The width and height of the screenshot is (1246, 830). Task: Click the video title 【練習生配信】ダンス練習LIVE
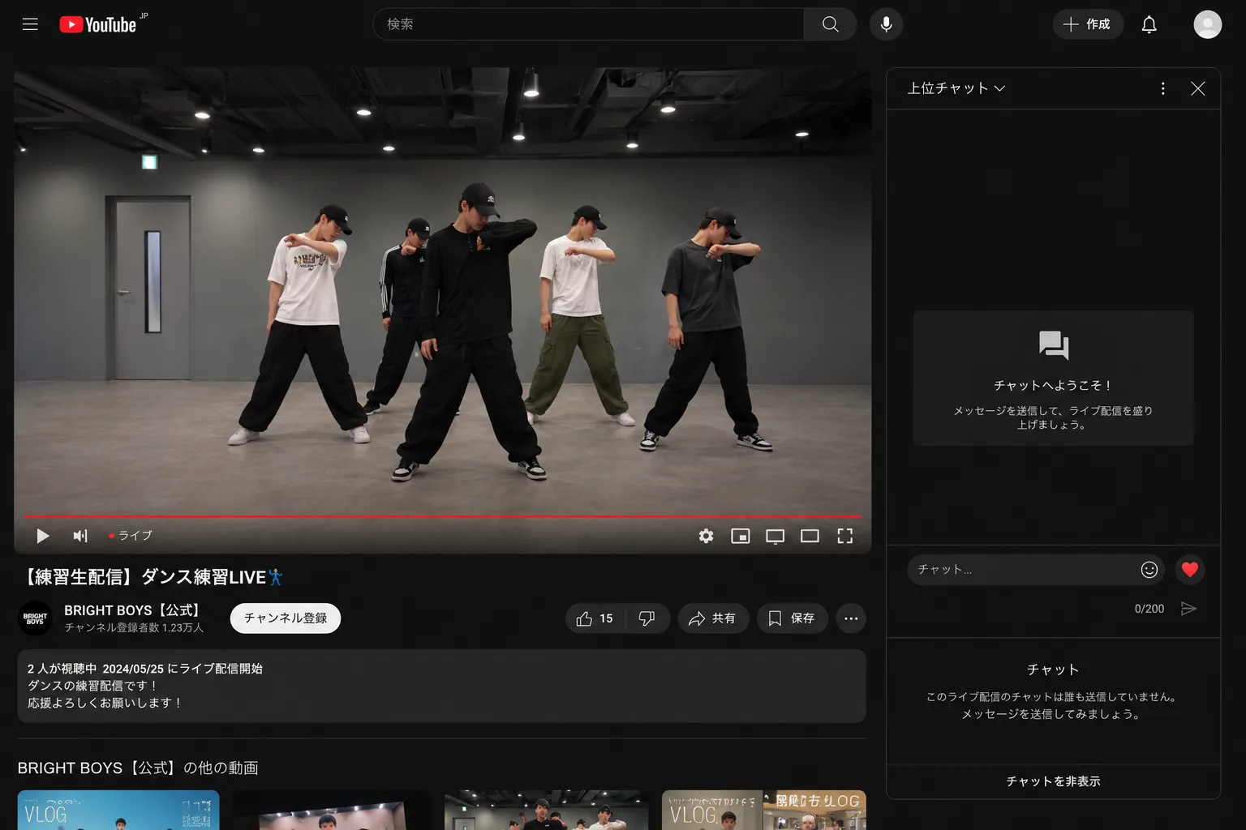pyautogui.click(x=151, y=577)
